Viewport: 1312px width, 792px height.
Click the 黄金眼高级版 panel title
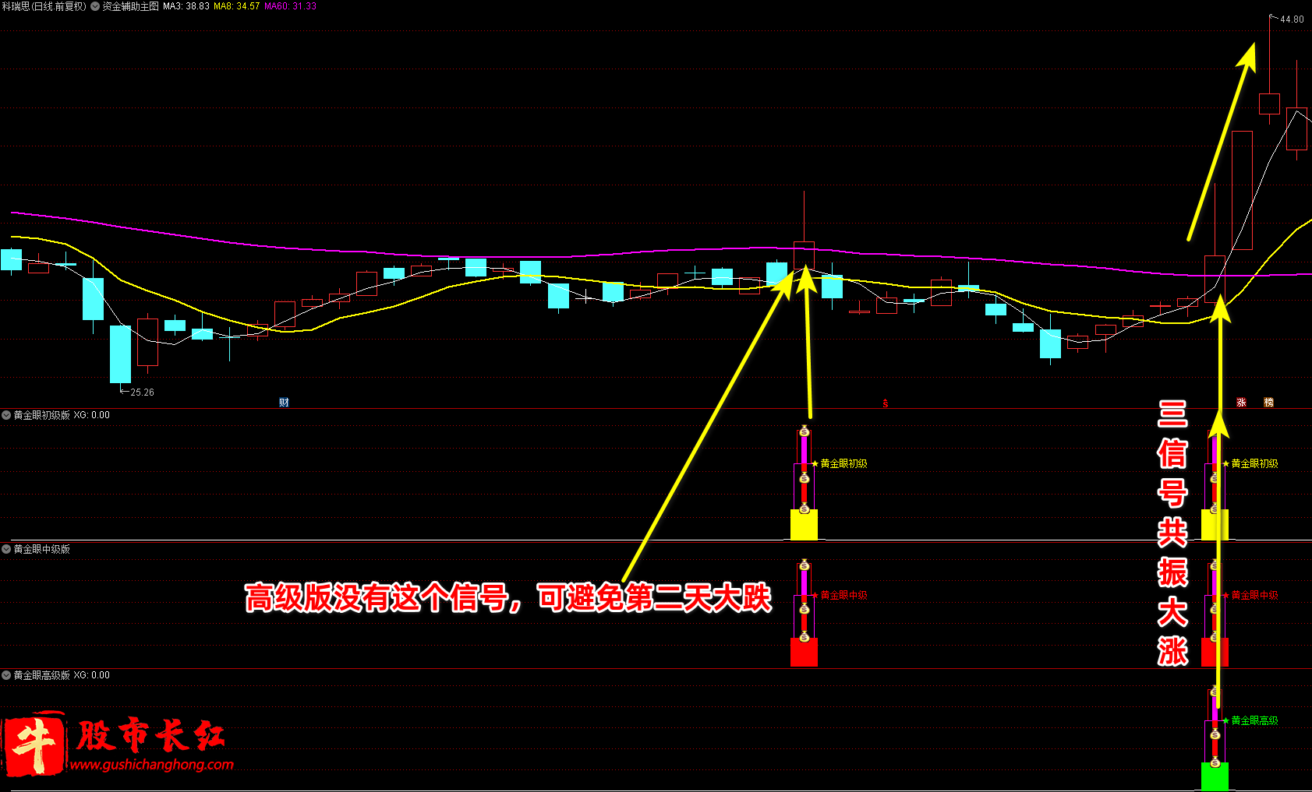(42, 675)
